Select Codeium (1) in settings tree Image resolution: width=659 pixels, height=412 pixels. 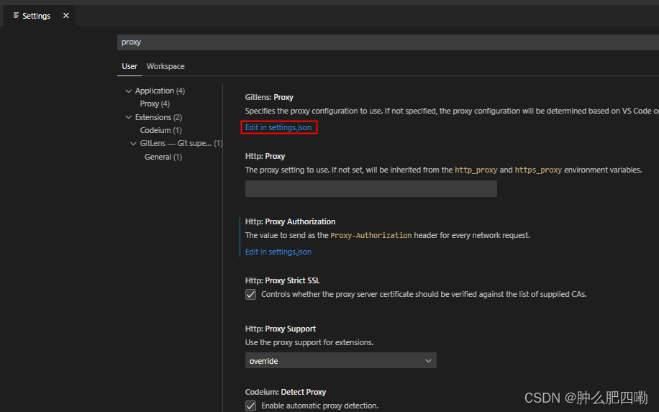[x=160, y=130]
